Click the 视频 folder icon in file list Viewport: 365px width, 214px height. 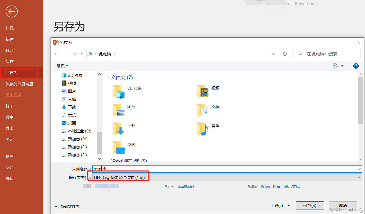(x=202, y=91)
